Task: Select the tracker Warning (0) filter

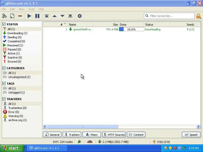Action: point(16,116)
